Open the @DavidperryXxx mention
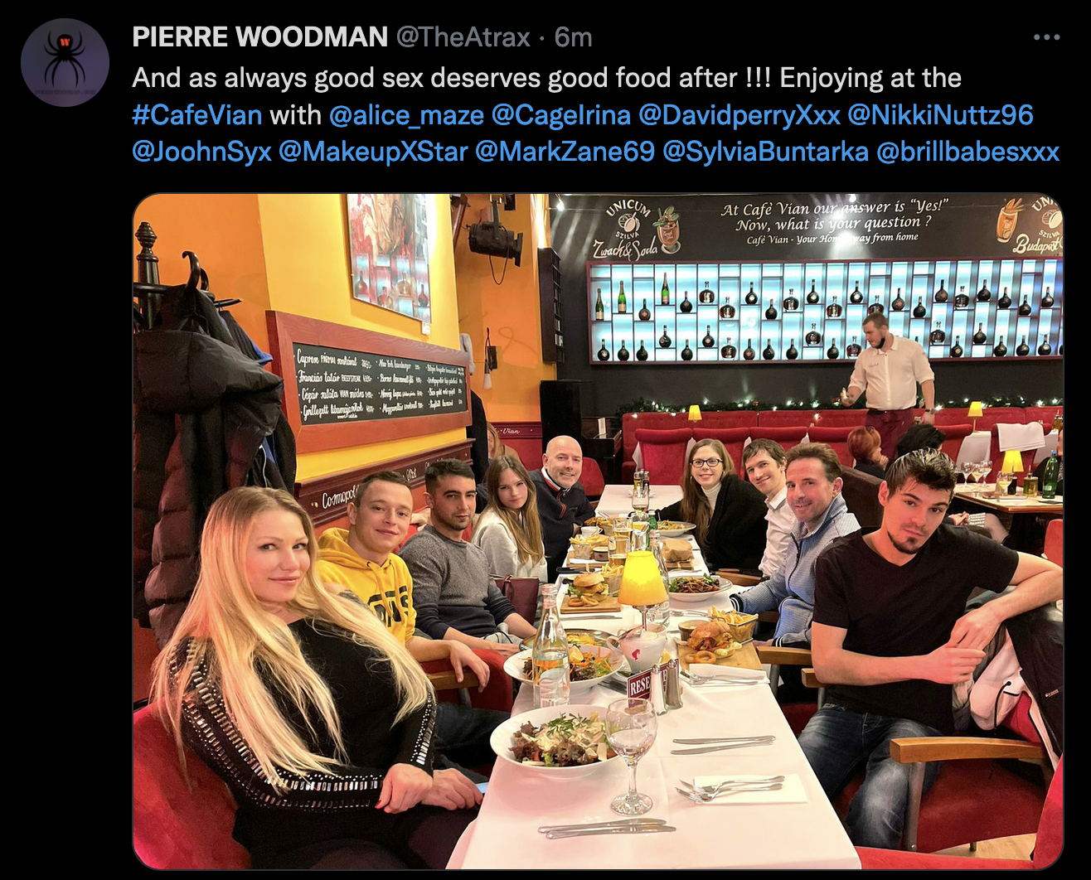This screenshot has height=880, width=1091. [739, 114]
